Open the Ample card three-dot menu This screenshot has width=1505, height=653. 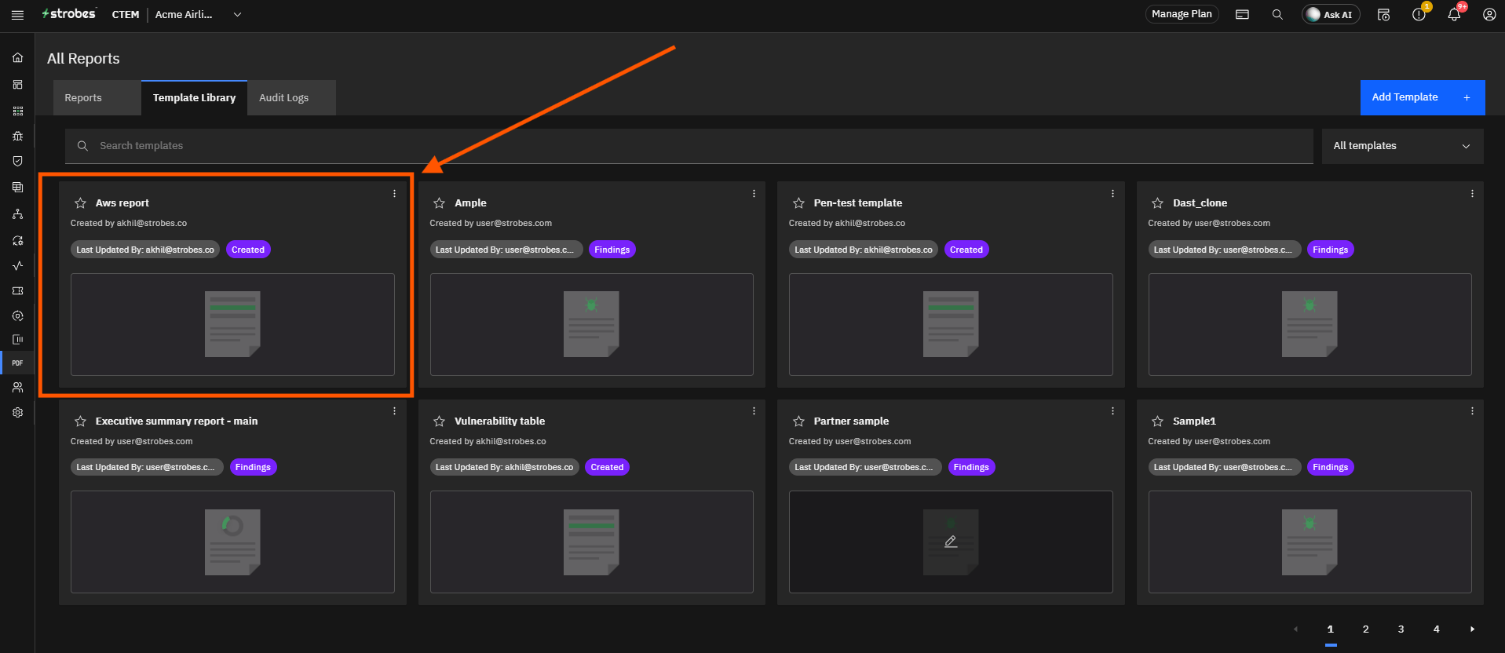754,193
